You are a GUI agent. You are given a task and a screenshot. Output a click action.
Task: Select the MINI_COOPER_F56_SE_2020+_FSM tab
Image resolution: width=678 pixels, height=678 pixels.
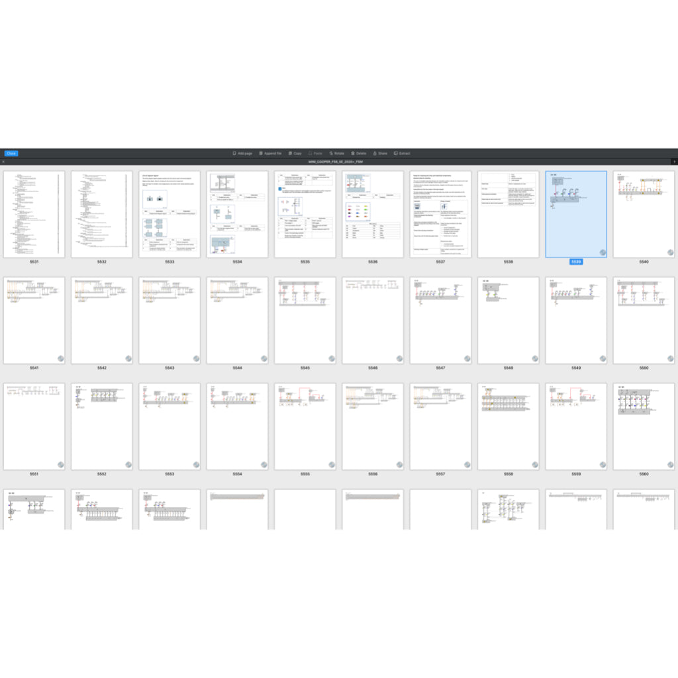click(336, 162)
